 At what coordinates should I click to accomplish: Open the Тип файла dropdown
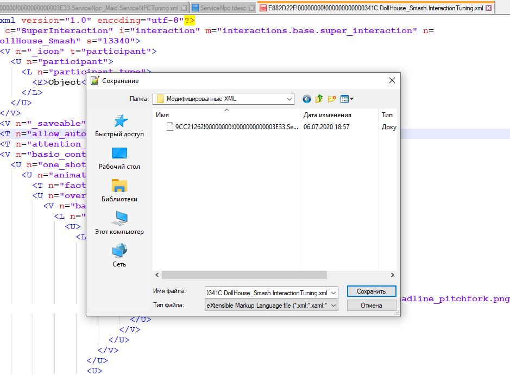(x=333, y=306)
